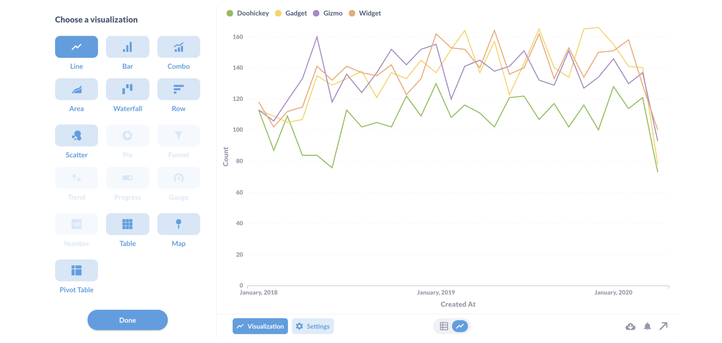Click the Scatter text label

[77, 155]
